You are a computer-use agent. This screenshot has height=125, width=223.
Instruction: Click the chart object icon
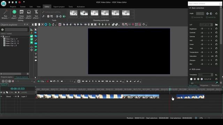pos(32,30)
